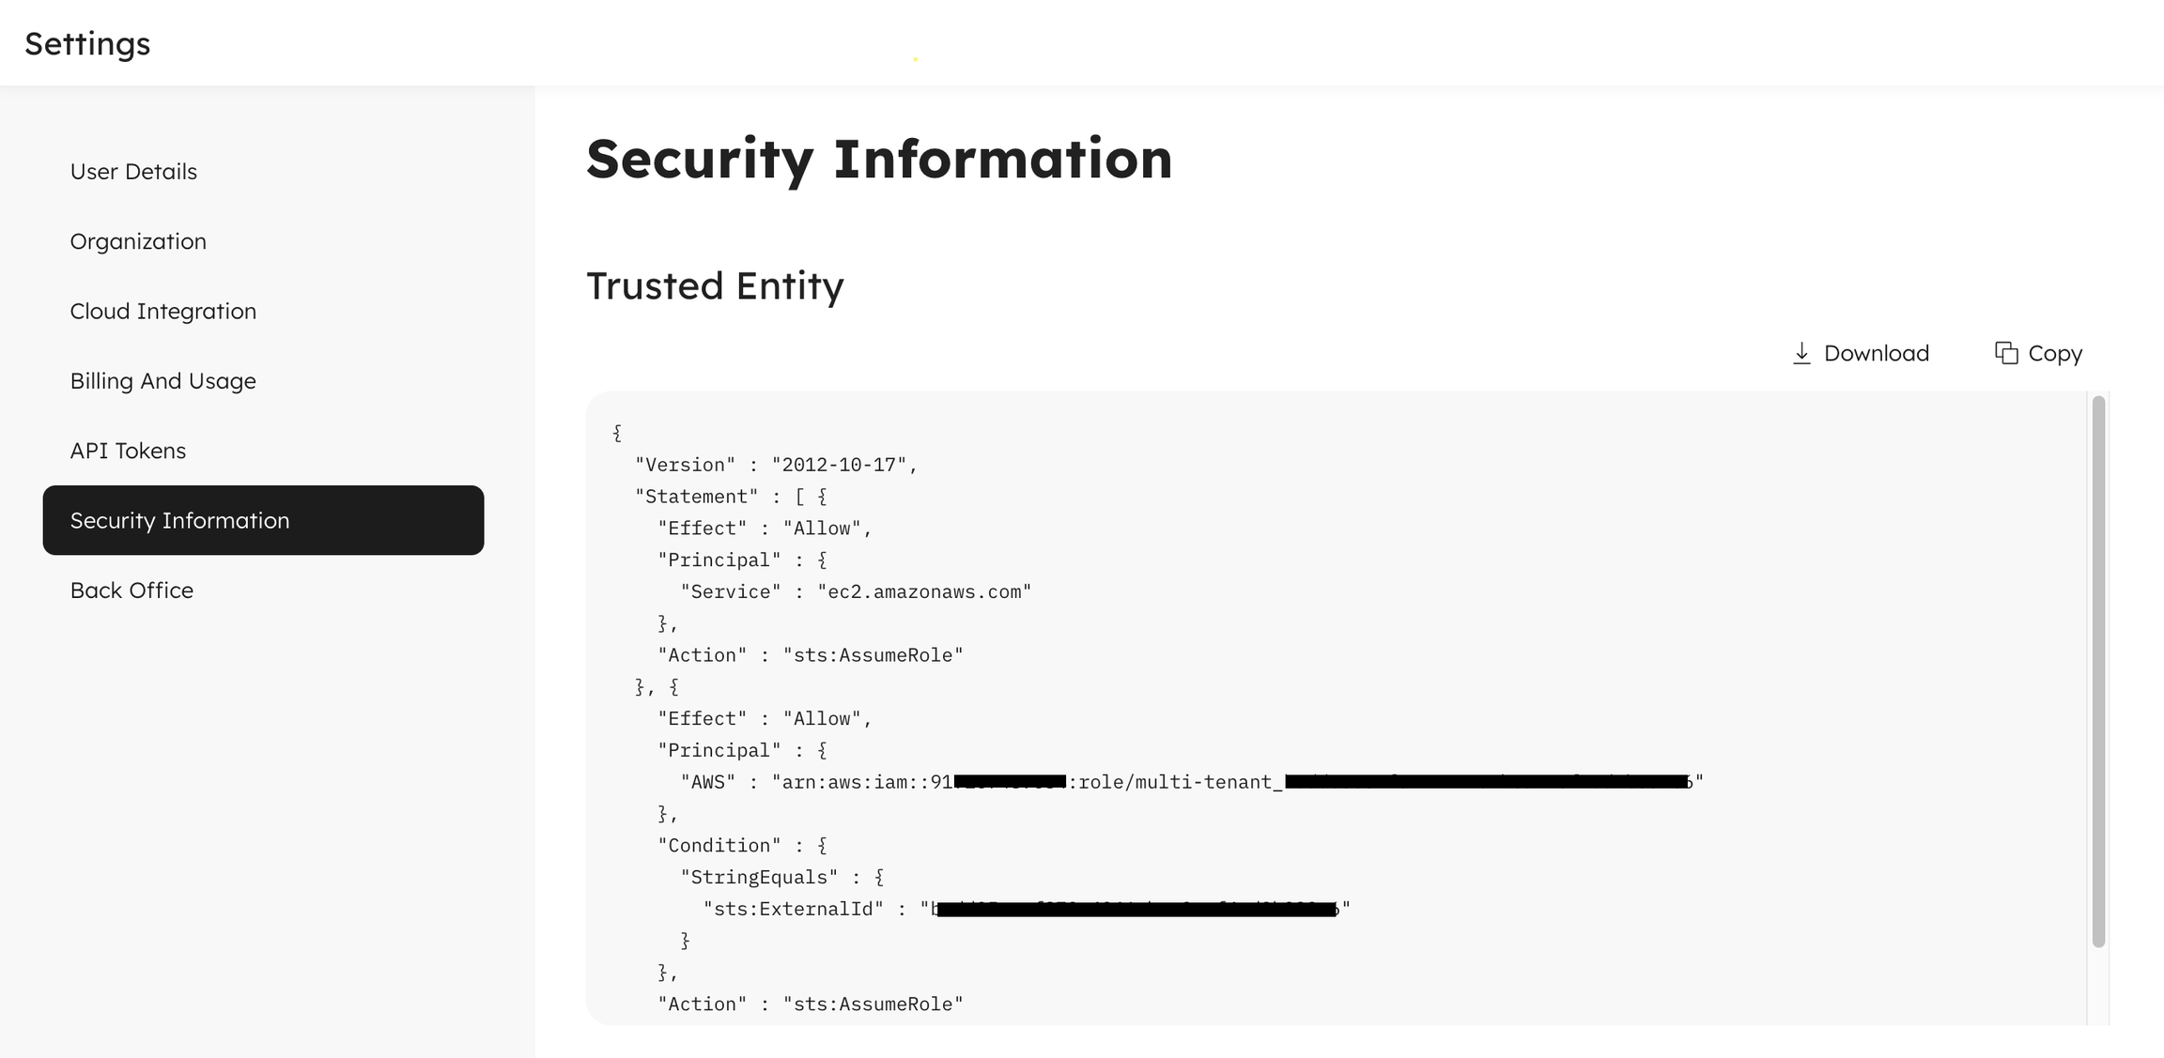Click the Copy policy icon
Image resolution: width=2164 pixels, height=1058 pixels.
tap(2006, 354)
